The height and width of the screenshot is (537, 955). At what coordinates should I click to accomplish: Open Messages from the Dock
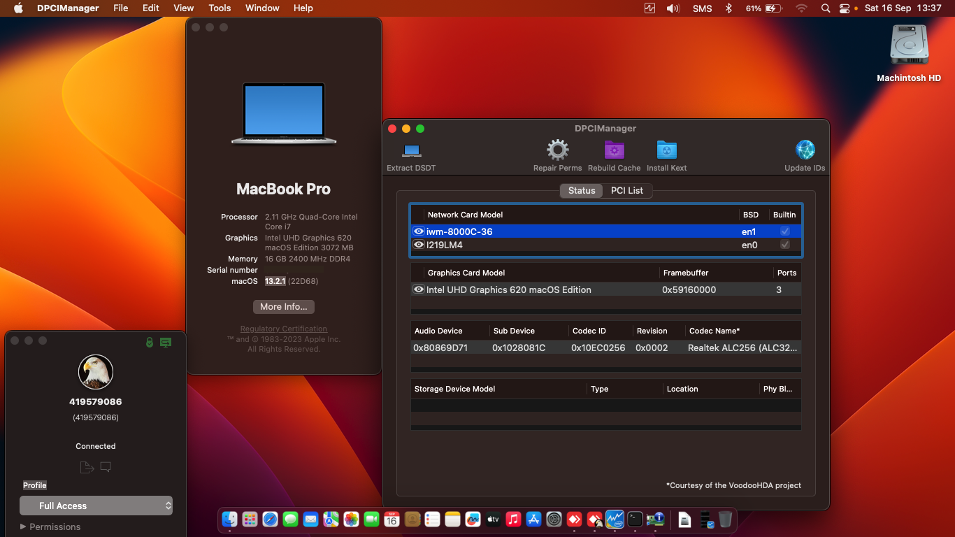click(x=290, y=519)
